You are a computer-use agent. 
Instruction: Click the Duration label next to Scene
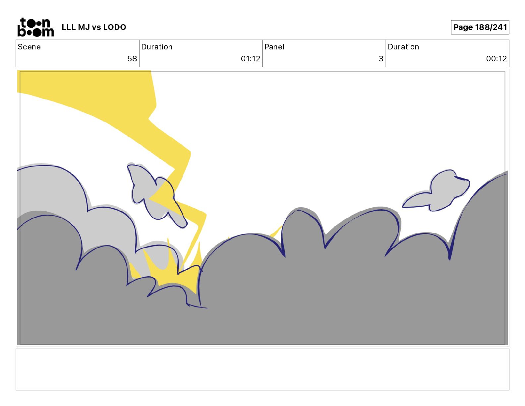(157, 47)
